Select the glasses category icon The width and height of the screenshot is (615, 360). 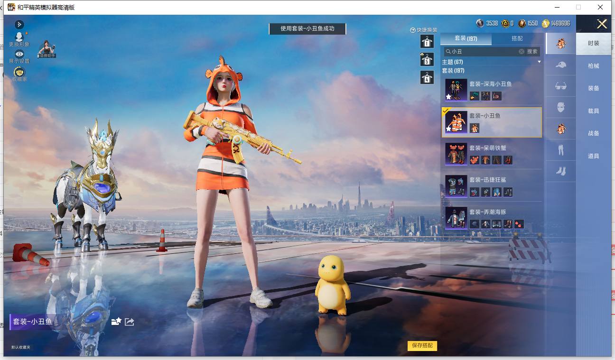coord(560,86)
